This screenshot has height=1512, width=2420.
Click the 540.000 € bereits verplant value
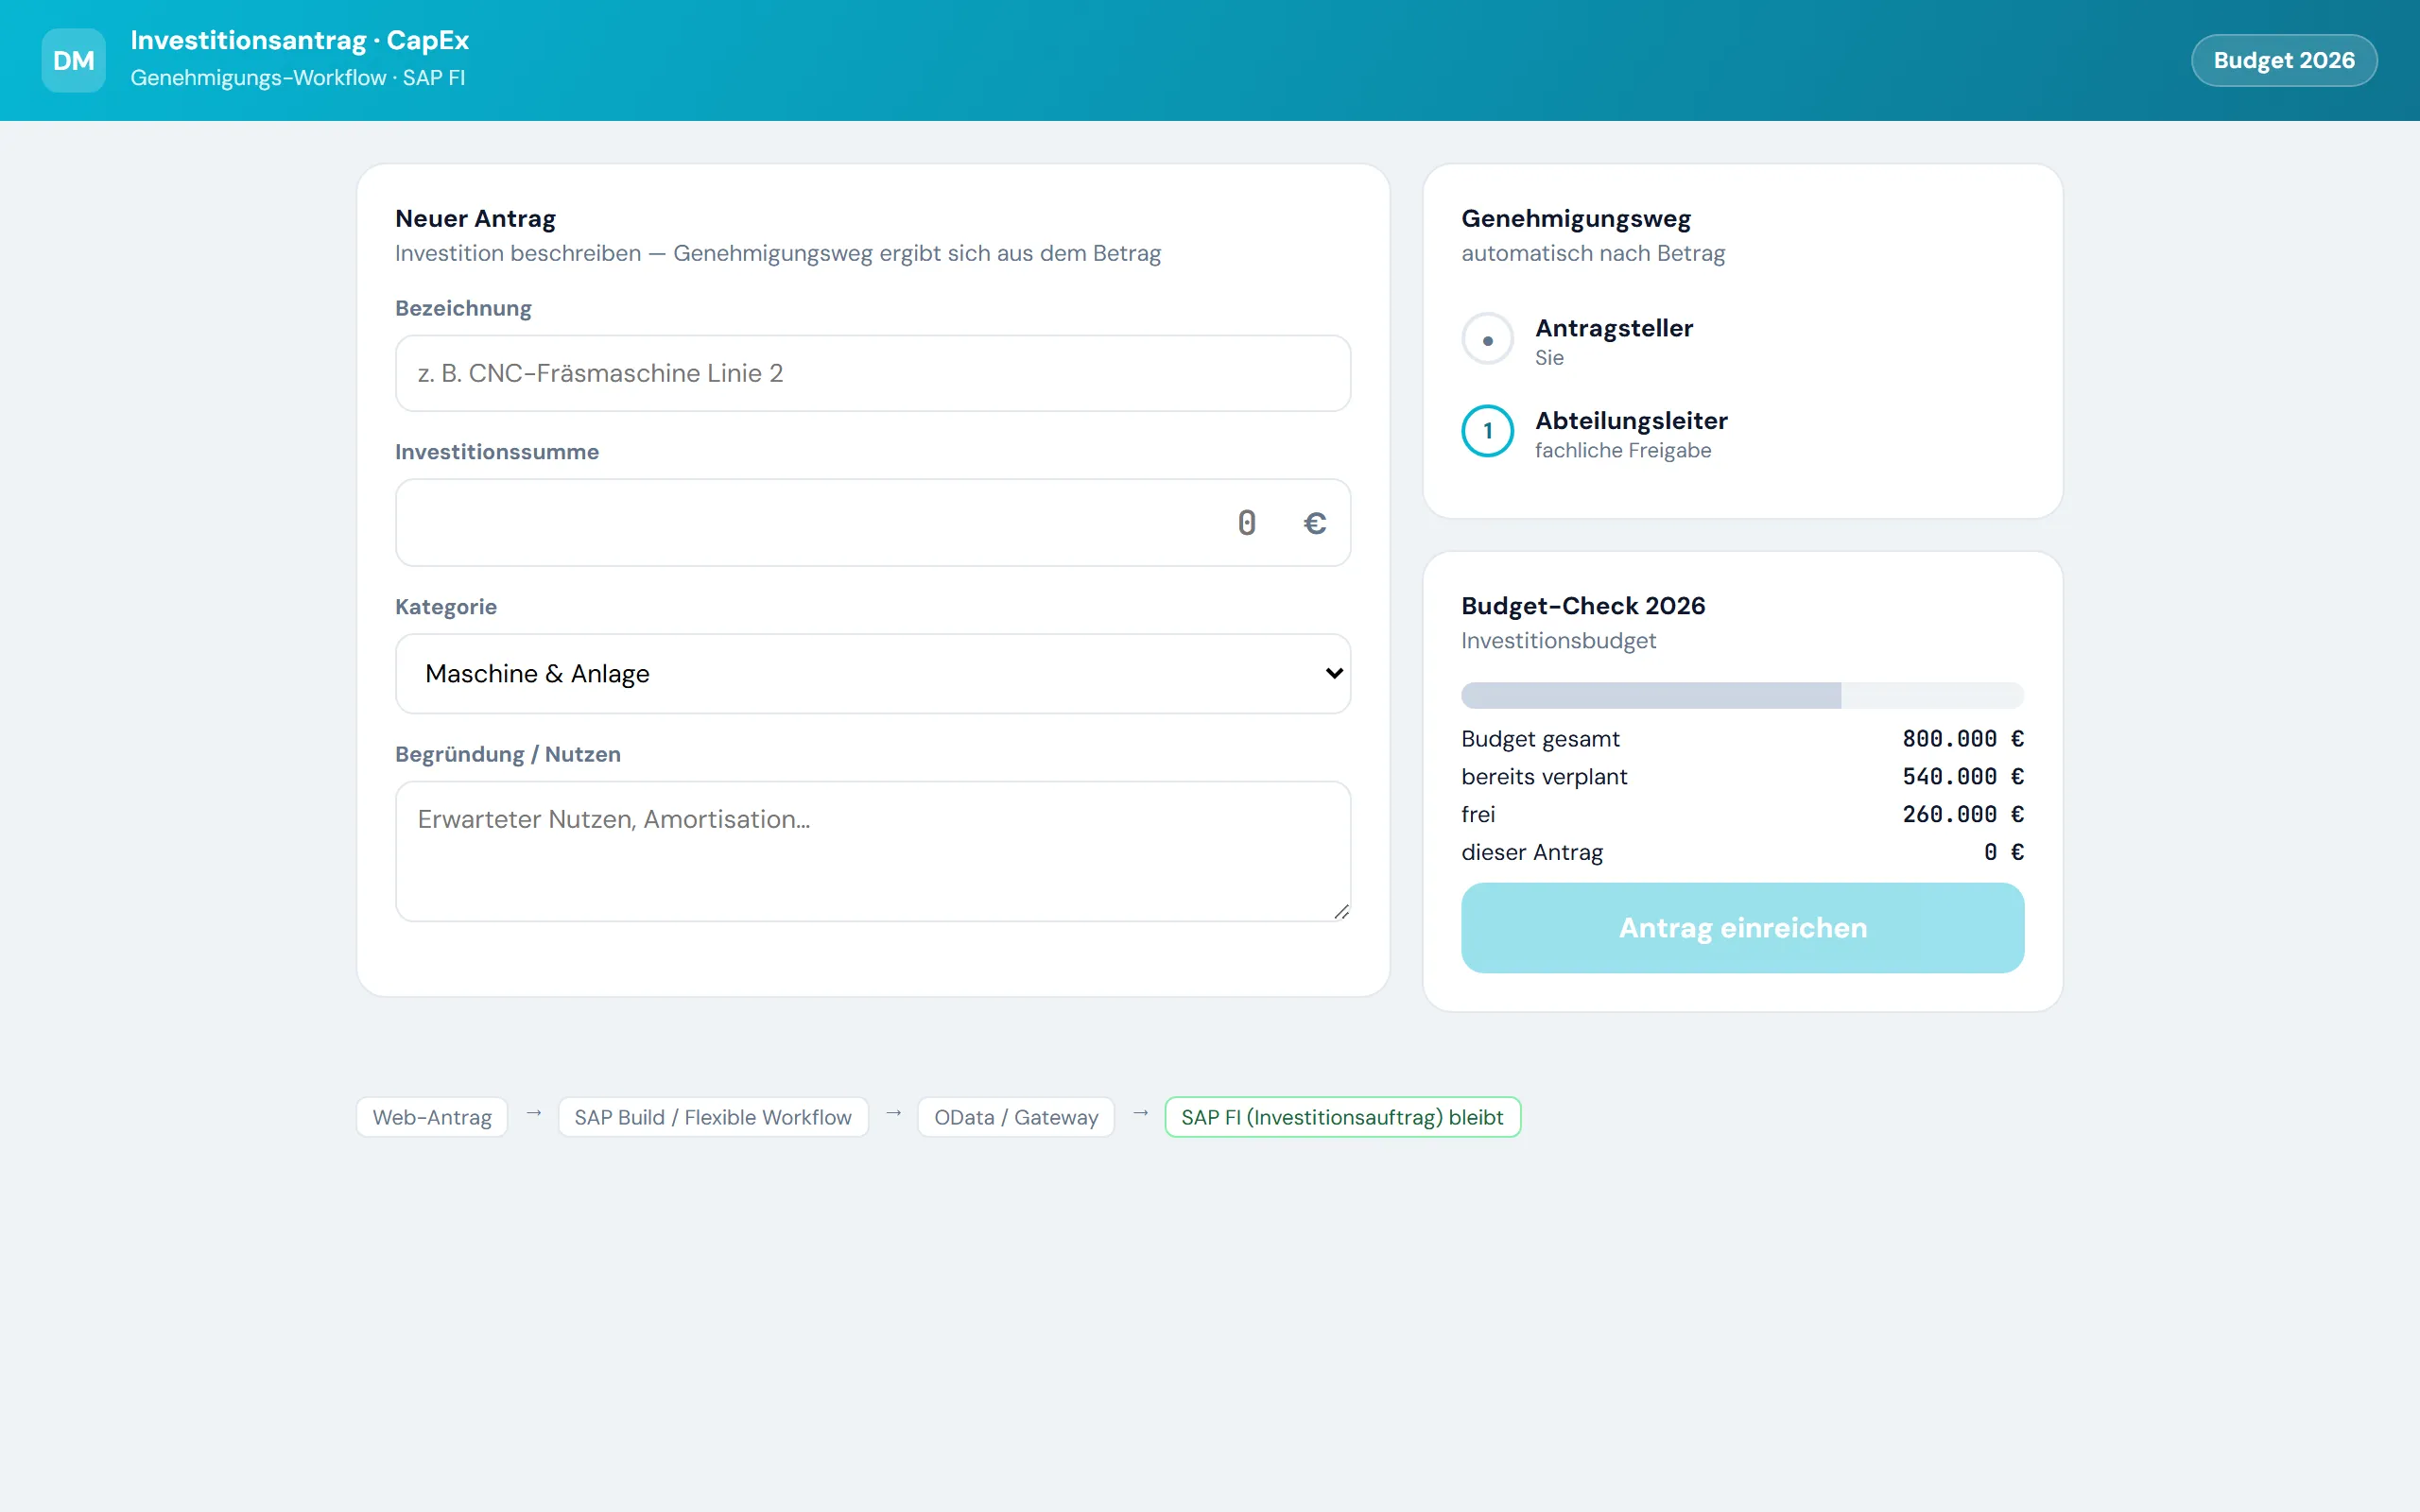[1962, 777]
